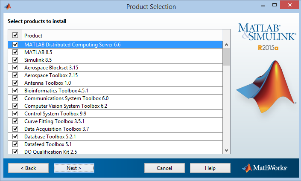This screenshot has height=181, width=301.
Task: Select the Control System Toolbox 9.9 name
Action: [55, 114]
